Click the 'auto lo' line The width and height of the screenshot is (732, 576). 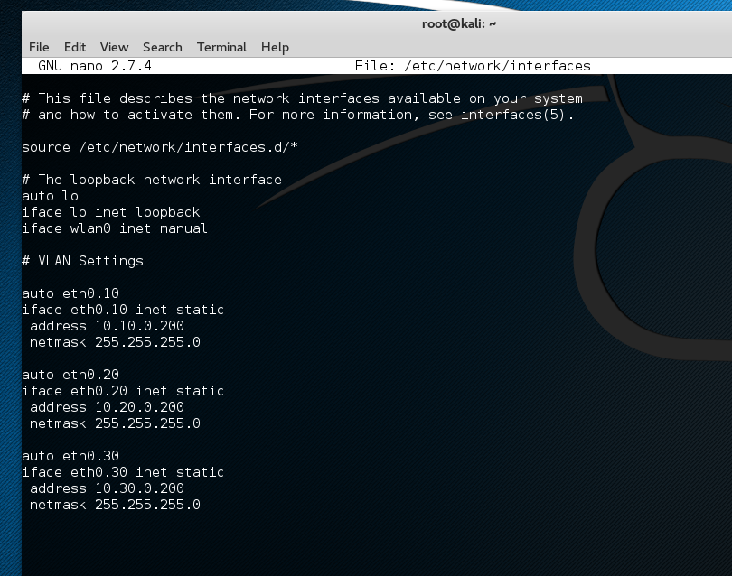[x=50, y=196]
